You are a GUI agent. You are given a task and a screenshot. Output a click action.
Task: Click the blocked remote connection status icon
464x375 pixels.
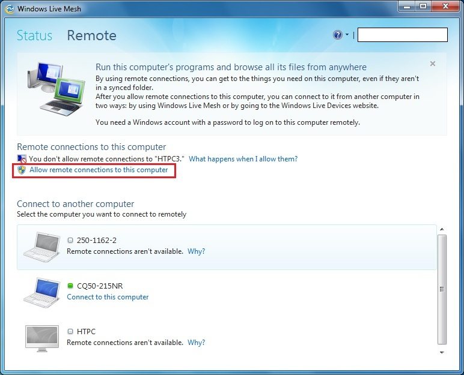(x=22, y=159)
